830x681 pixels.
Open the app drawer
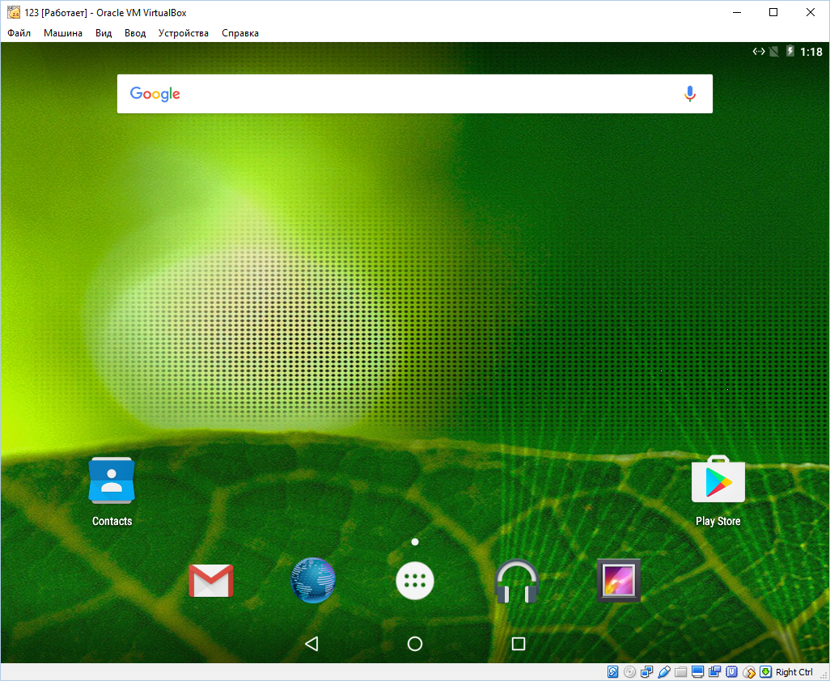[x=415, y=581]
